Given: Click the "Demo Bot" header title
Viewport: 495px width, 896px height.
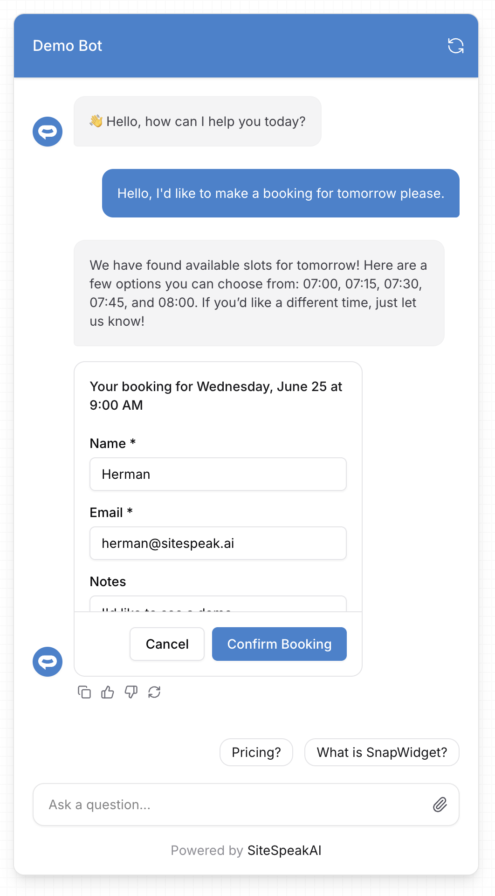Looking at the screenshot, I should [x=68, y=46].
